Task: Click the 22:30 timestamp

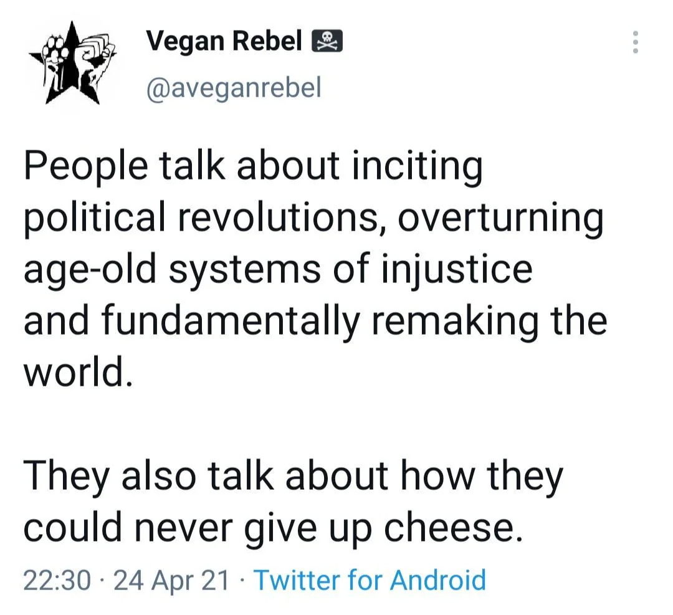Action: [x=57, y=579]
